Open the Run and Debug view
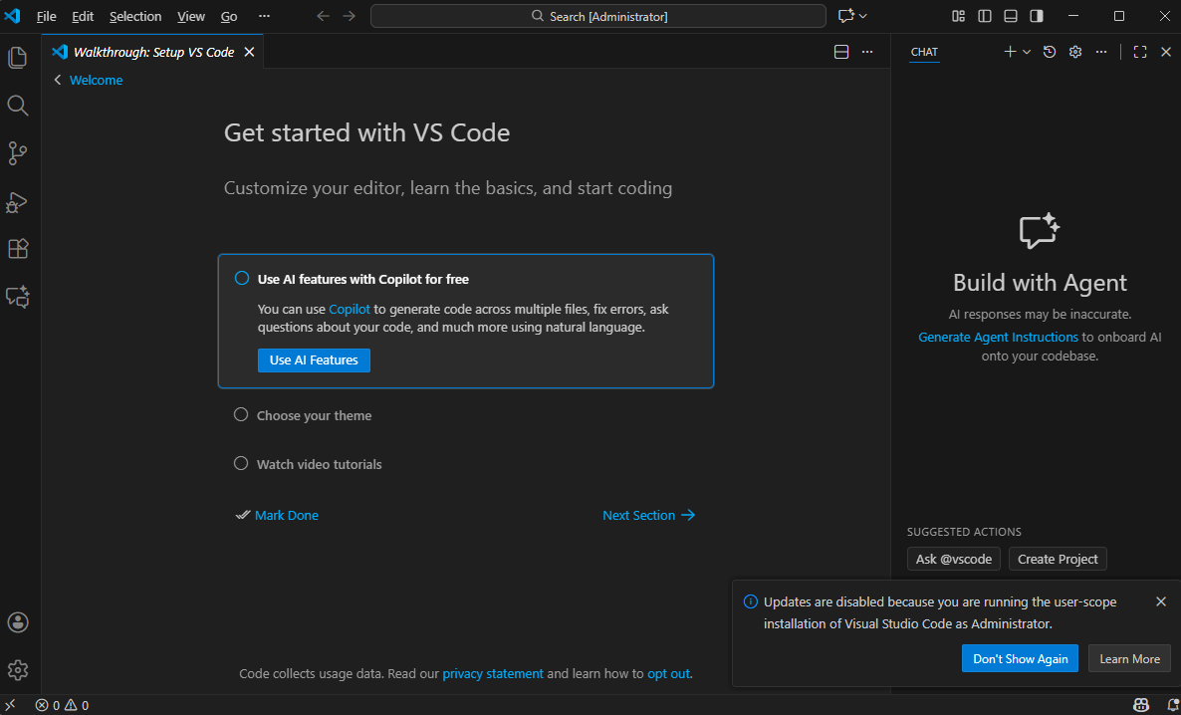This screenshot has width=1181, height=715. click(18, 201)
